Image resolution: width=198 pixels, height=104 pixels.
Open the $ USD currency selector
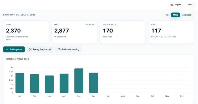(190, 5)
